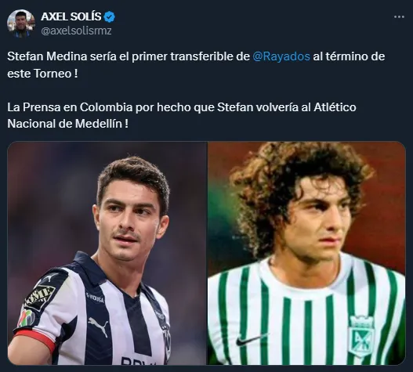
Task: Click the Puma logo on the striped jersey
Action: [x=99, y=326]
